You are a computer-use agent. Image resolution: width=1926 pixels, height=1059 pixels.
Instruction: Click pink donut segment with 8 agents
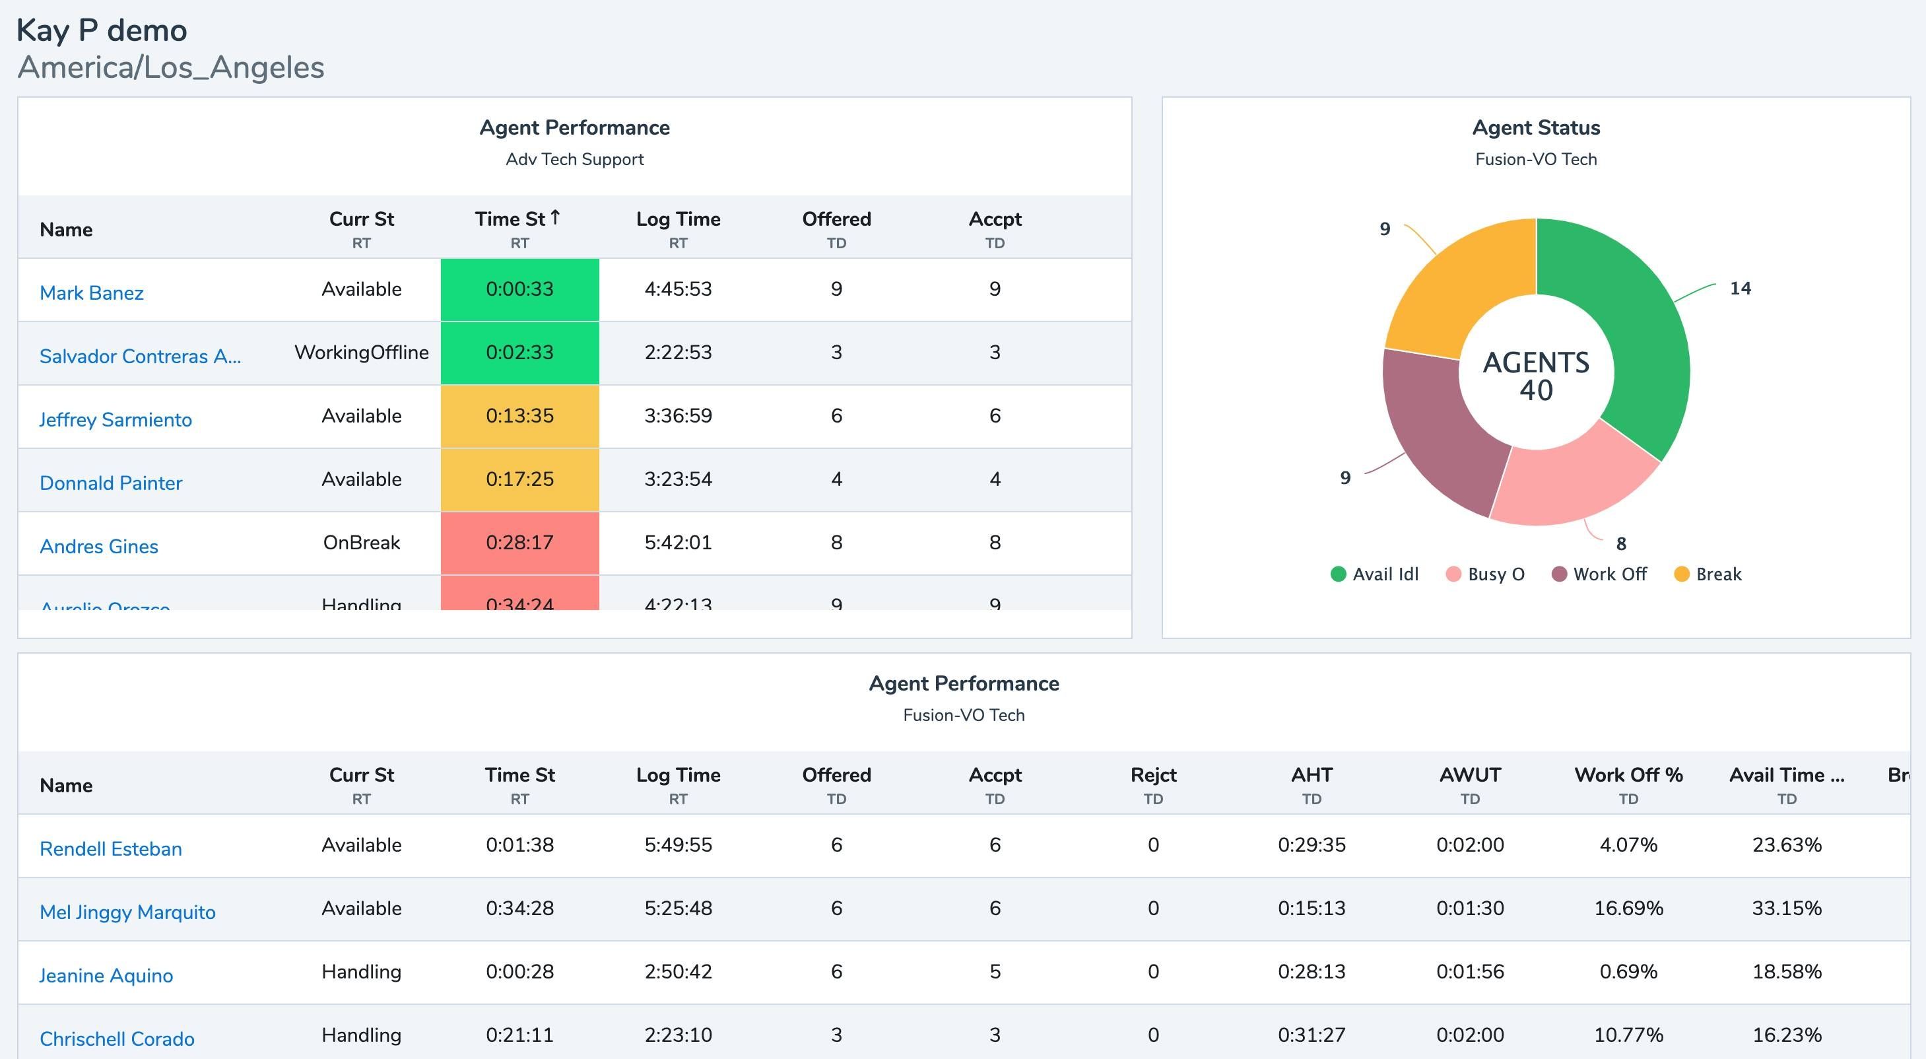[x=1574, y=483]
